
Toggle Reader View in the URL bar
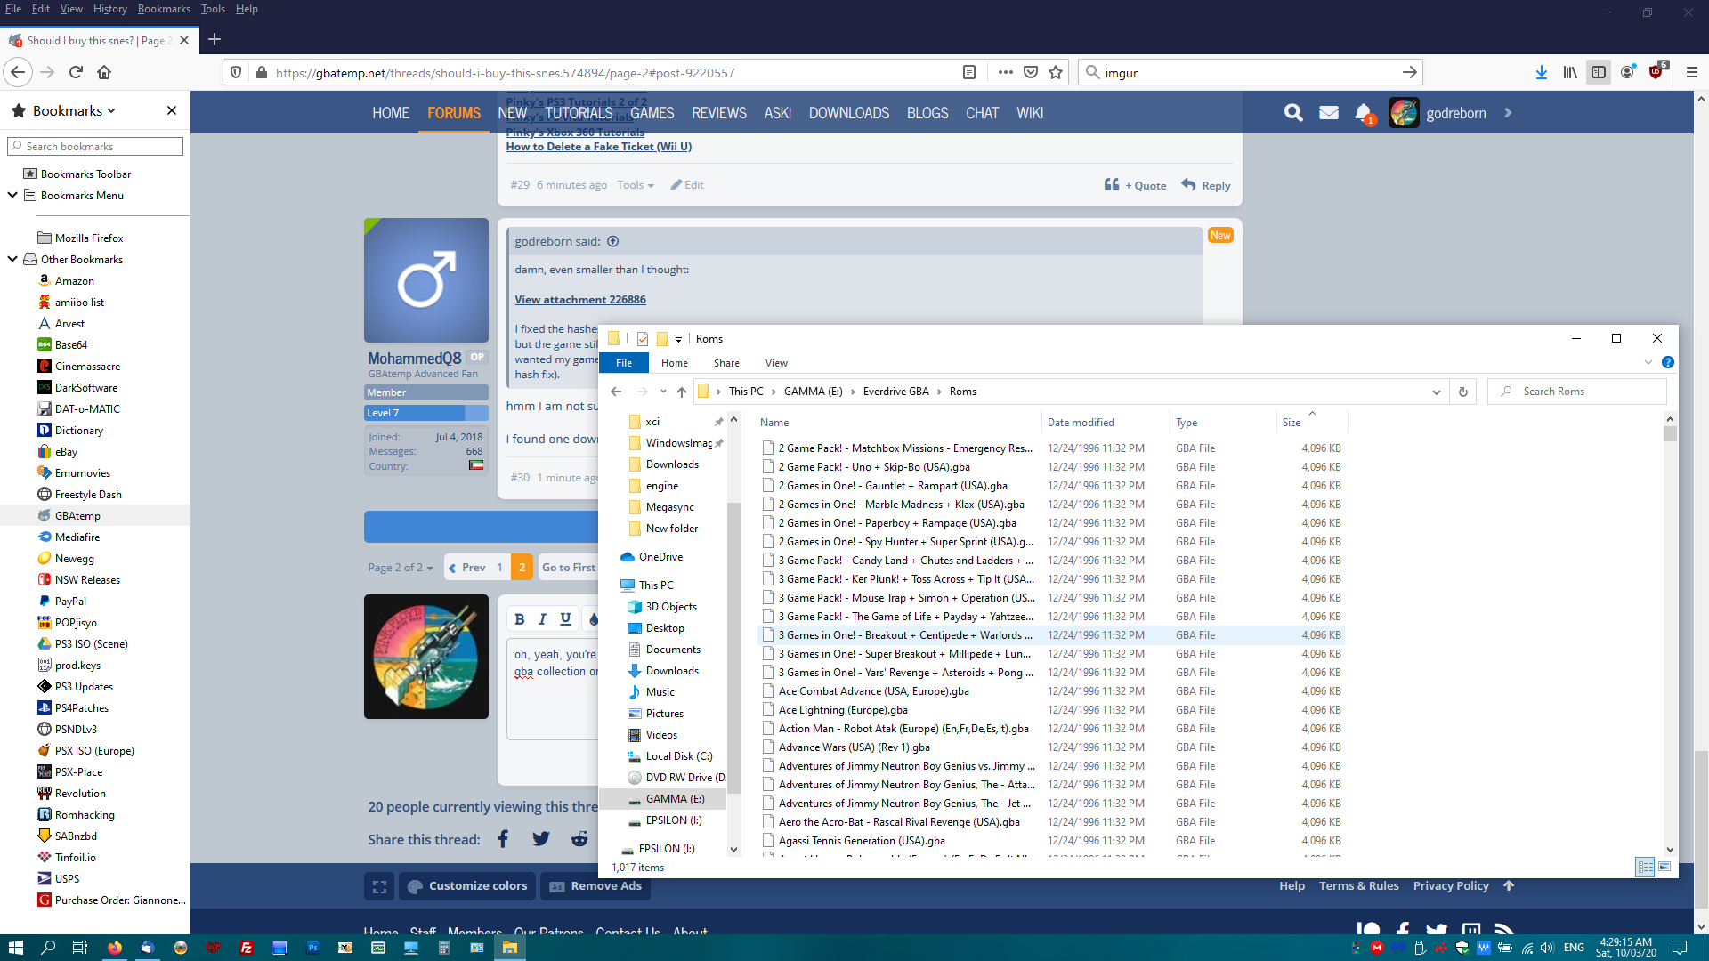pos(969,73)
